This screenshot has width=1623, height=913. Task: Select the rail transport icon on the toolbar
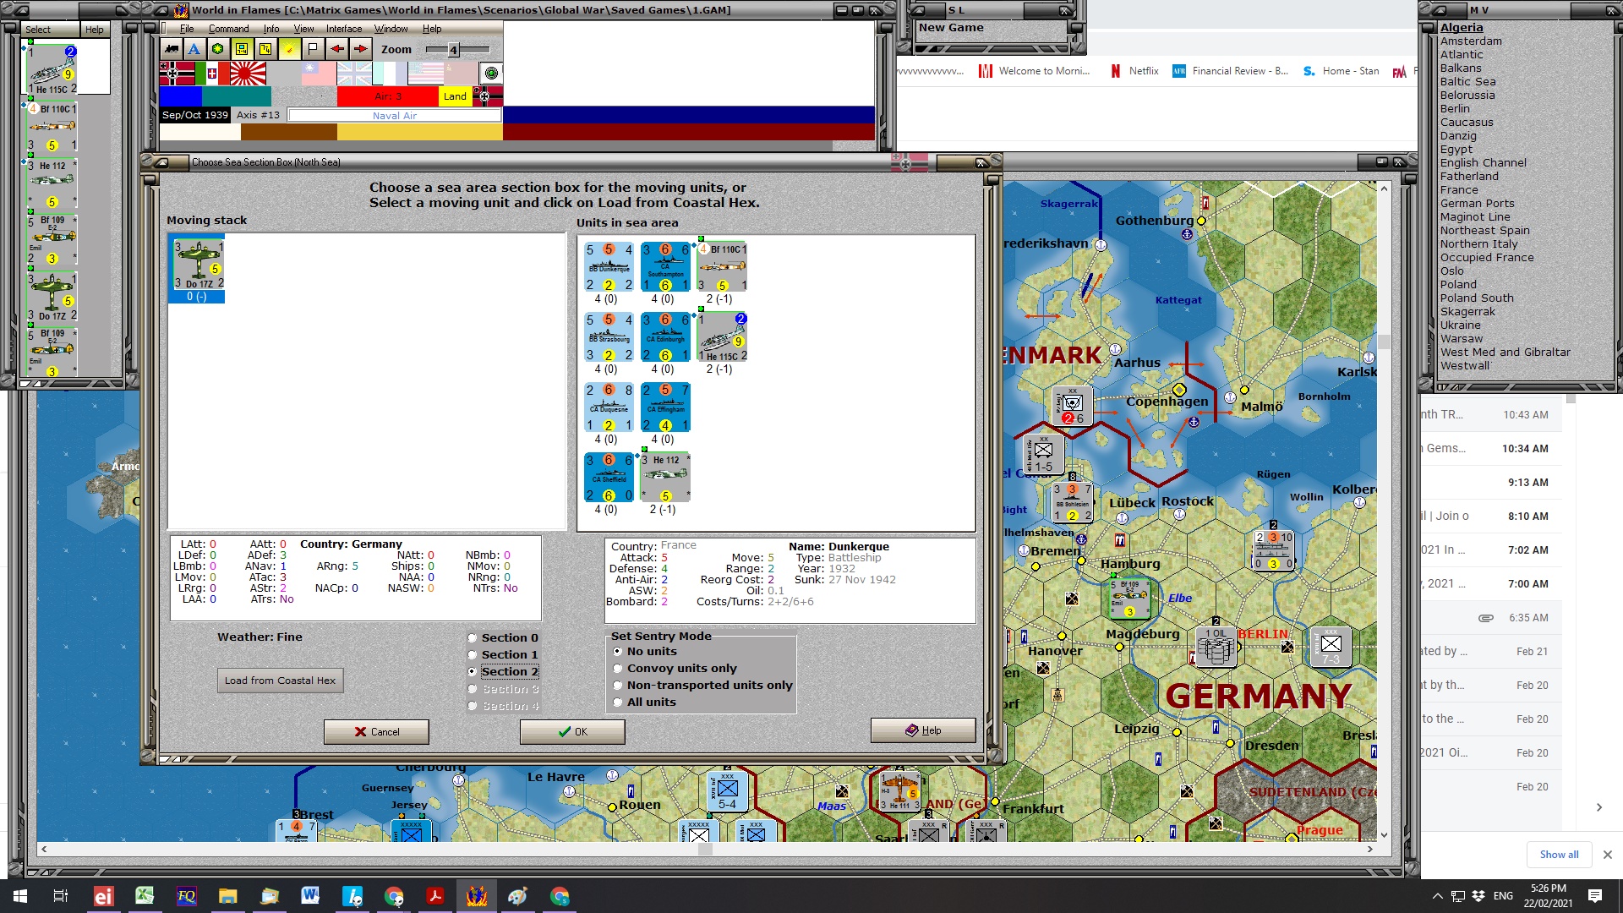pos(171,49)
